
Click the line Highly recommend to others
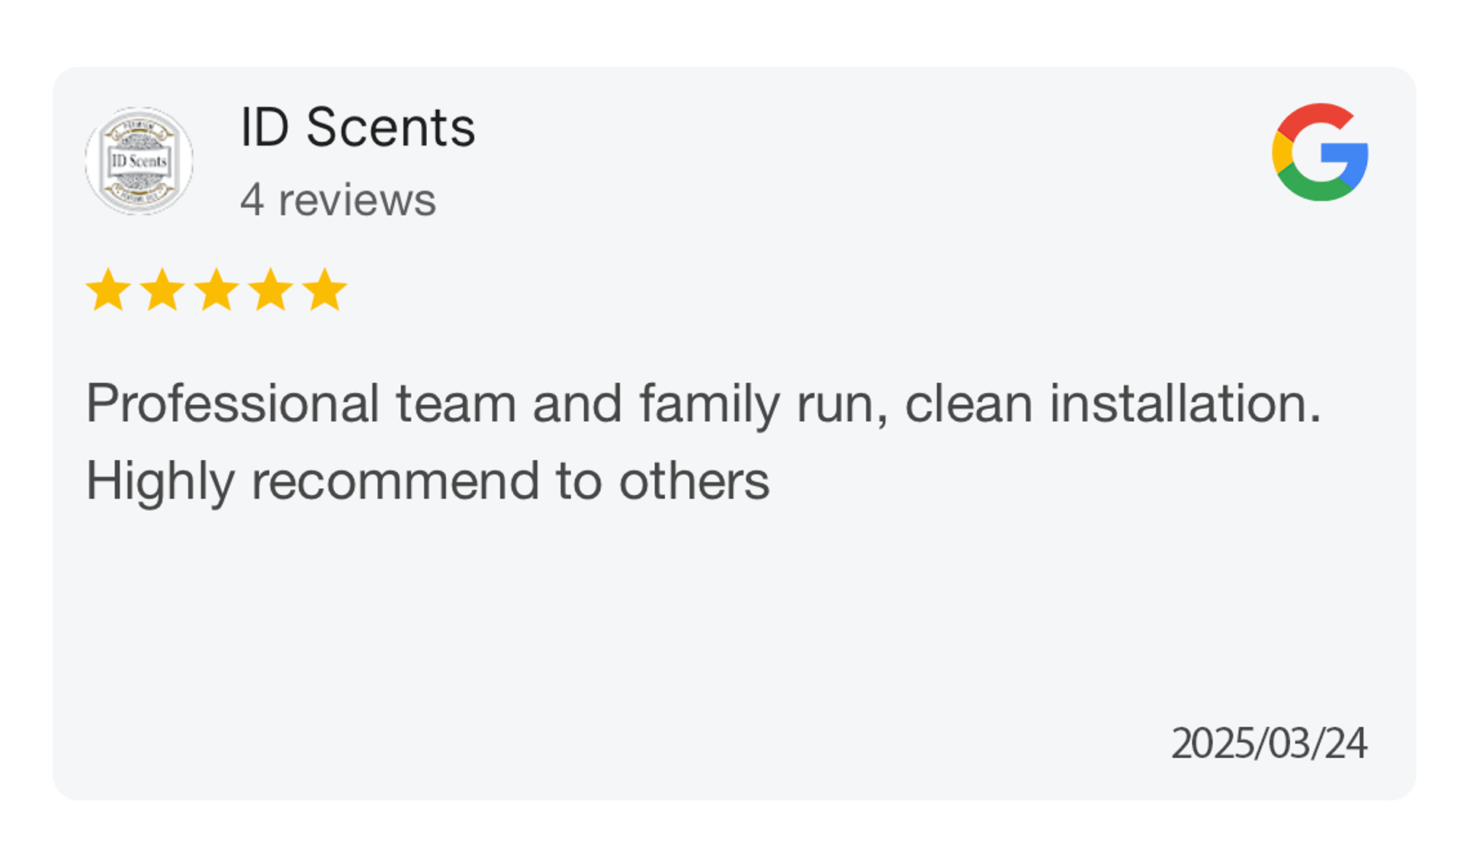pyautogui.click(x=428, y=482)
